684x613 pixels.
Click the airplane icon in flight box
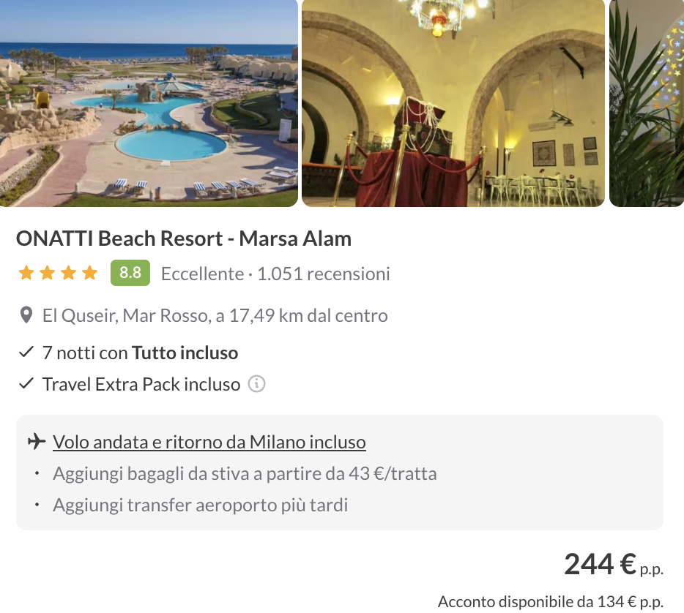point(36,442)
